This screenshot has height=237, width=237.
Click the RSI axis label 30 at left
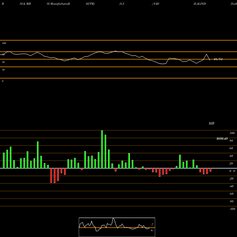tap(3, 70)
